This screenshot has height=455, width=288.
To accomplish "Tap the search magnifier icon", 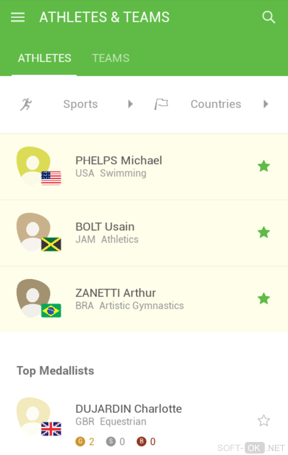I will [268, 17].
